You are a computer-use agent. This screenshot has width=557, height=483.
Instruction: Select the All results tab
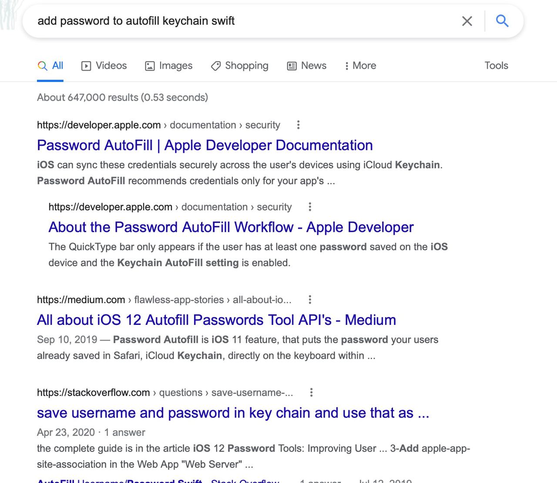coord(50,66)
